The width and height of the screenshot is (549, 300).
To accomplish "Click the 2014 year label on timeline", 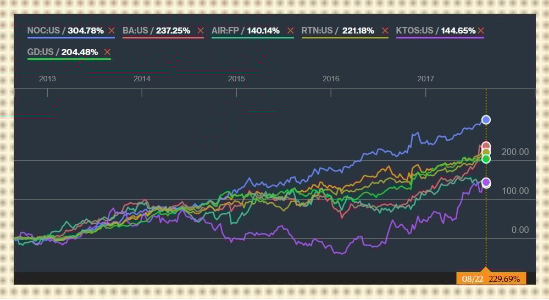I will [142, 79].
